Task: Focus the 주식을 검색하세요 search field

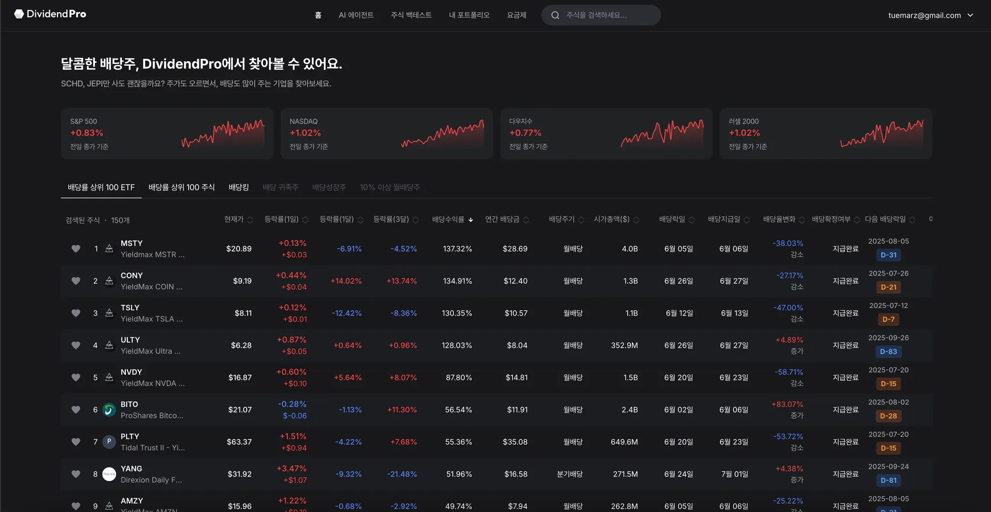Action: 601,15
